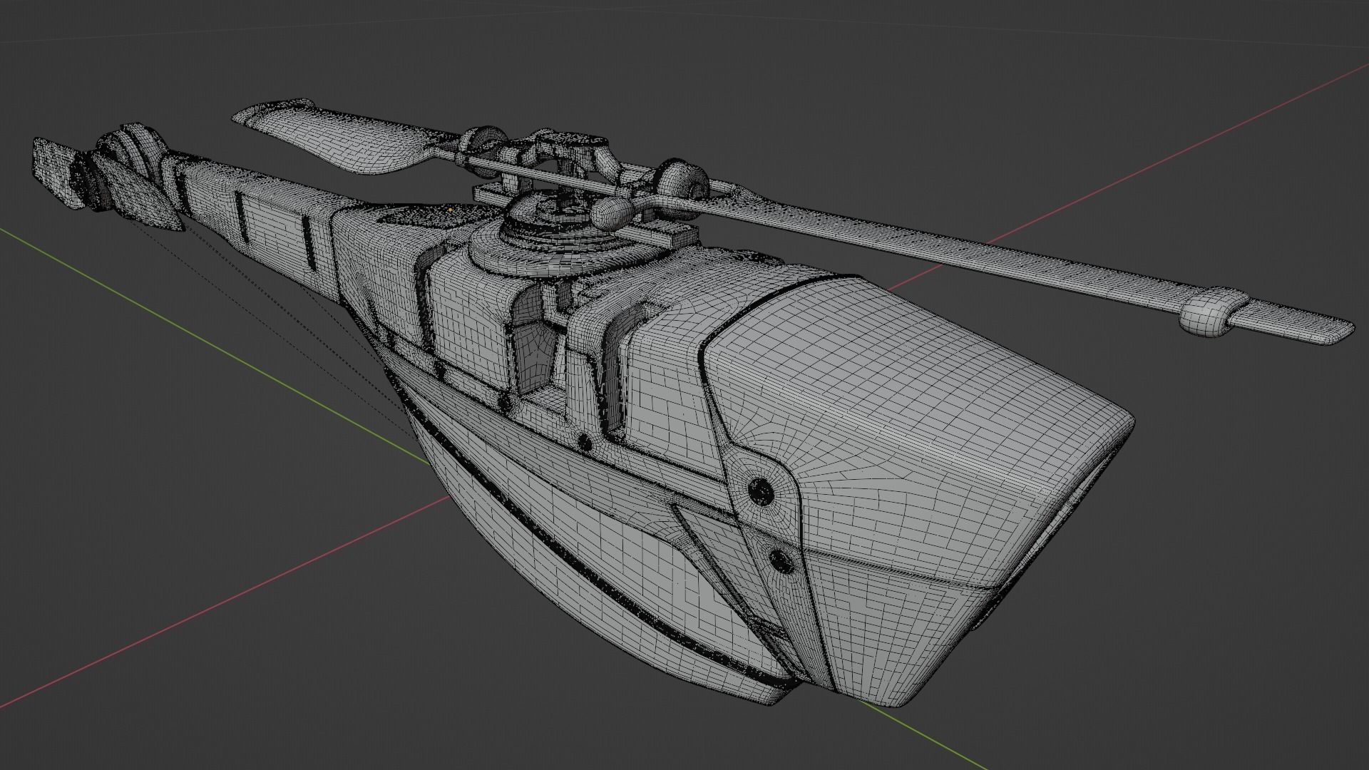
Task: Click the lower screw hole on canopy hinge
Action: pyautogui.click(x=783, y=563)
